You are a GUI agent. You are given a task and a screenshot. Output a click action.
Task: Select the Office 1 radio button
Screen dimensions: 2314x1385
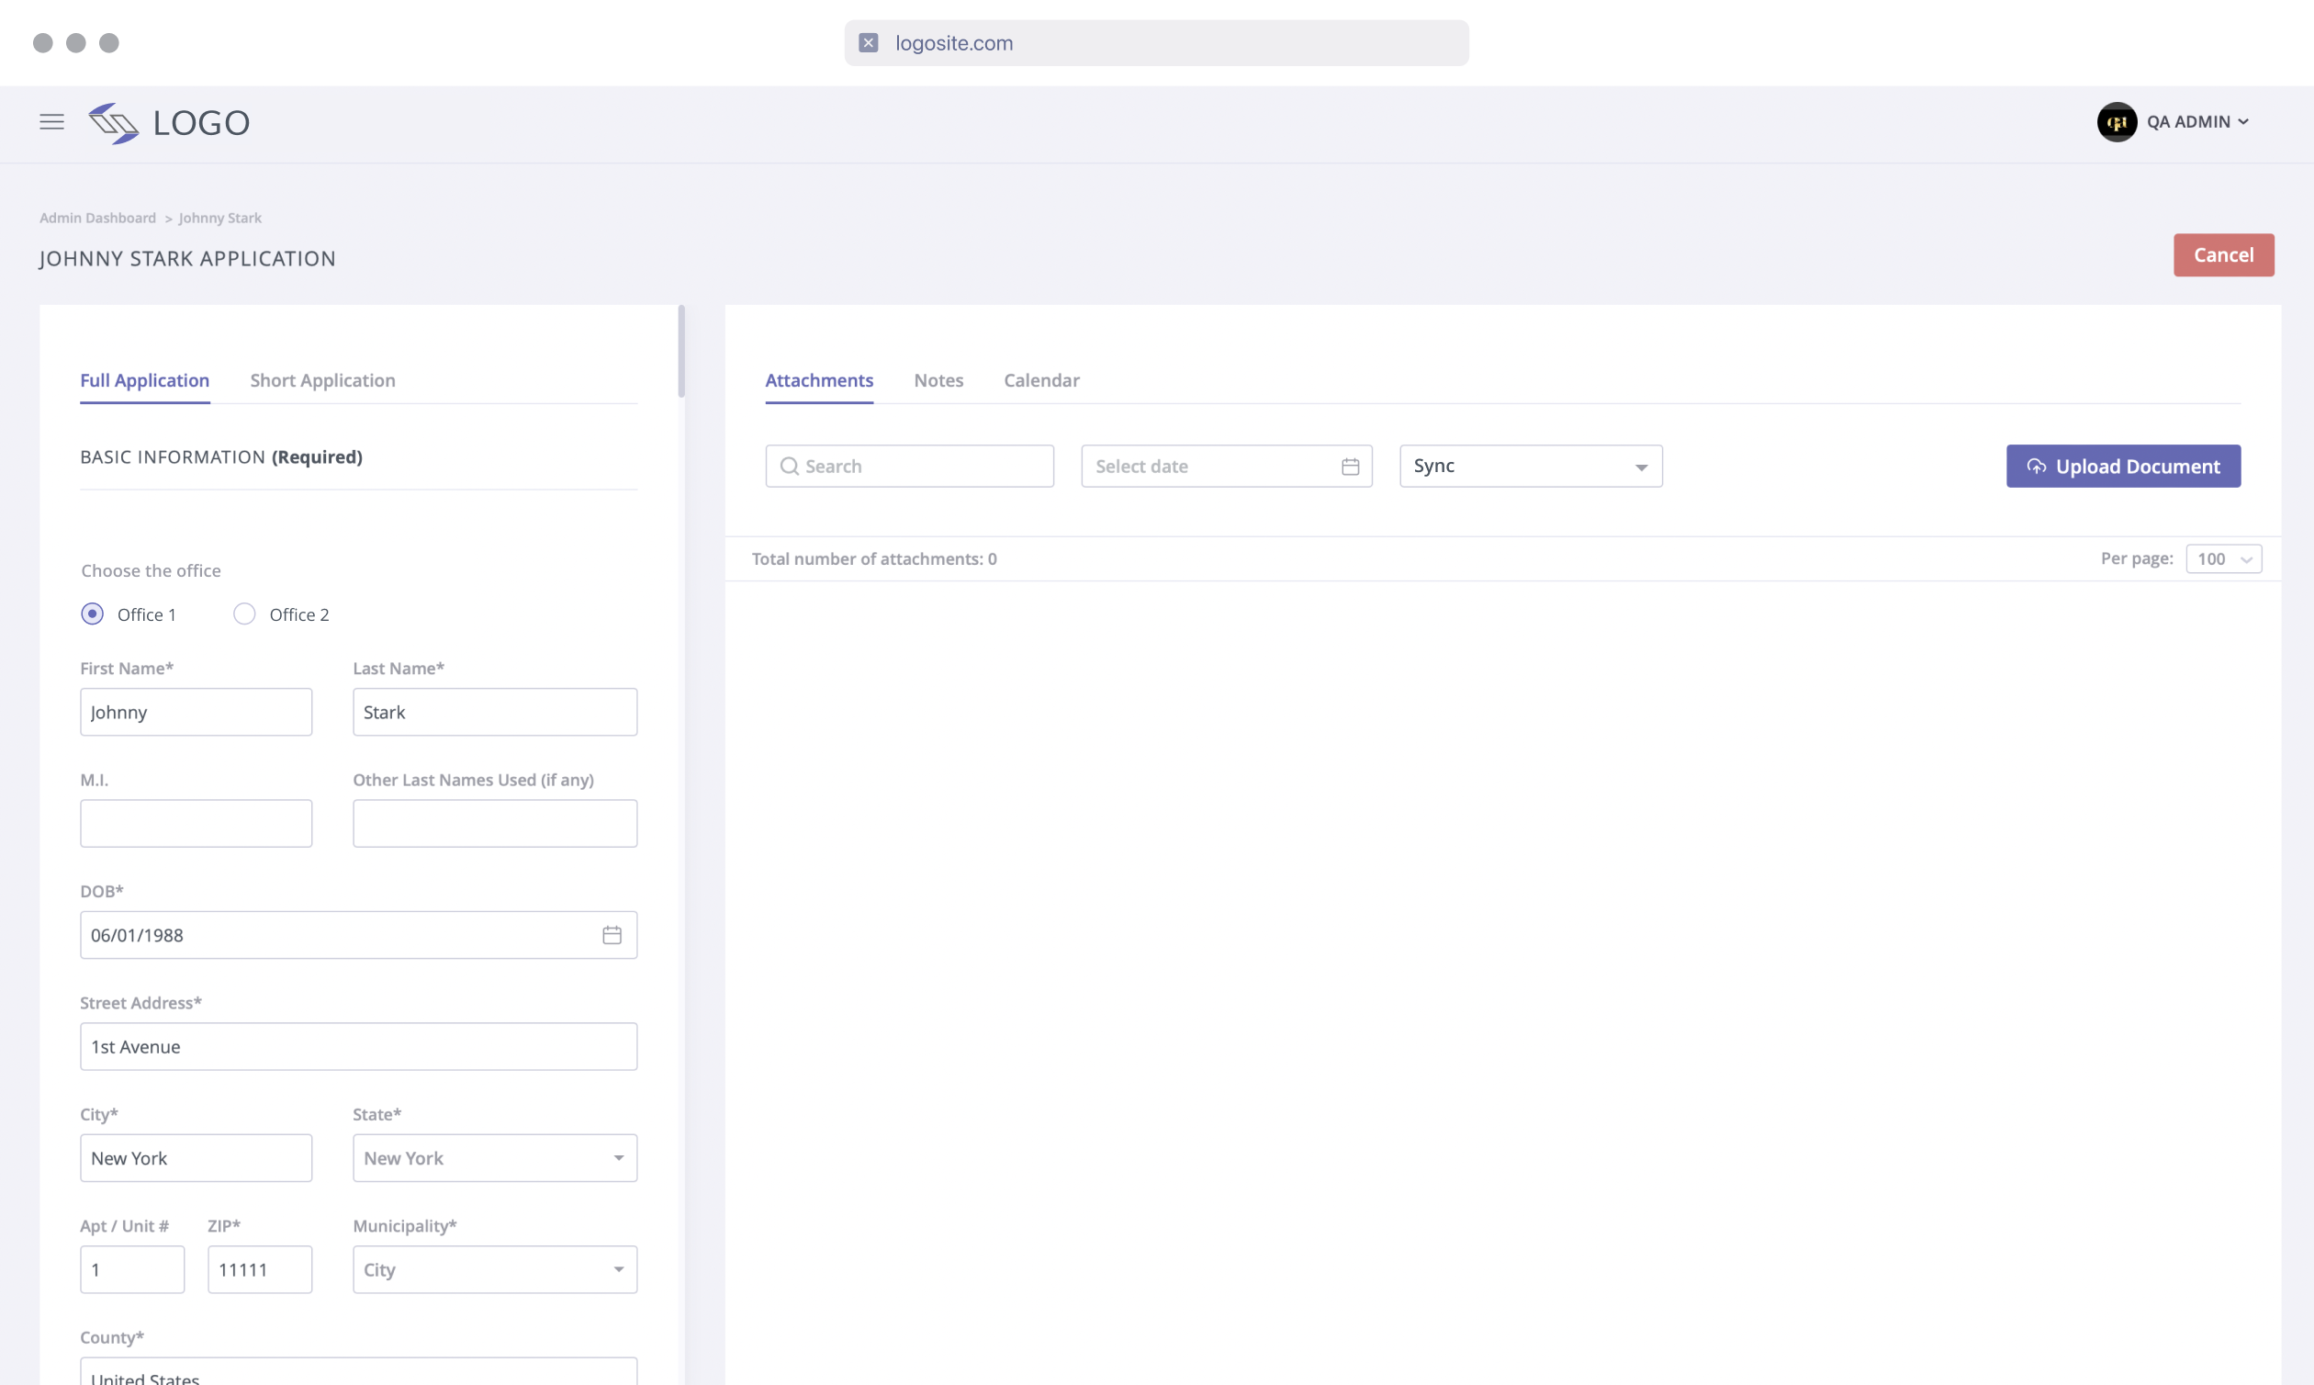[93, 614]
